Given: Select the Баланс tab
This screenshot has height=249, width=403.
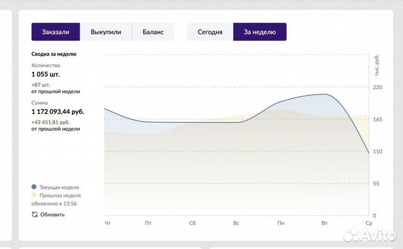Looking at the screenshot, I should [153, 32].
